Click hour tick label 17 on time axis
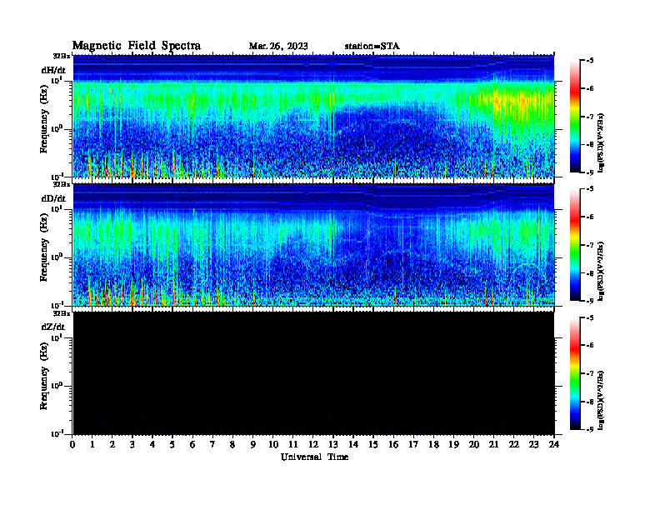 (413, 445)
